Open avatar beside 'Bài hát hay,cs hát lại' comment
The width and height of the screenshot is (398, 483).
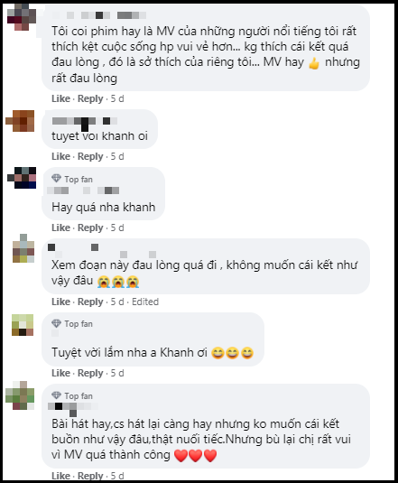(x=20, y=395)
